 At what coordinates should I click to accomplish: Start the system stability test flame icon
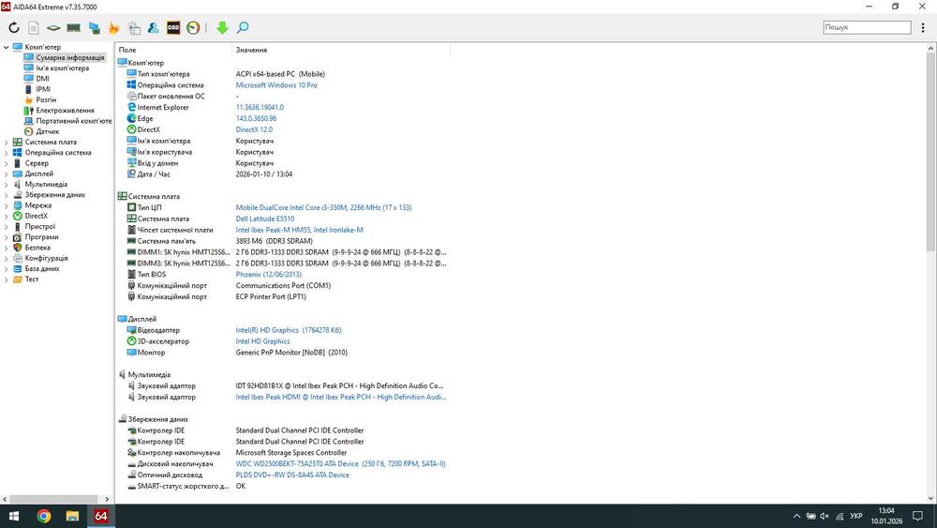[113, 27]
